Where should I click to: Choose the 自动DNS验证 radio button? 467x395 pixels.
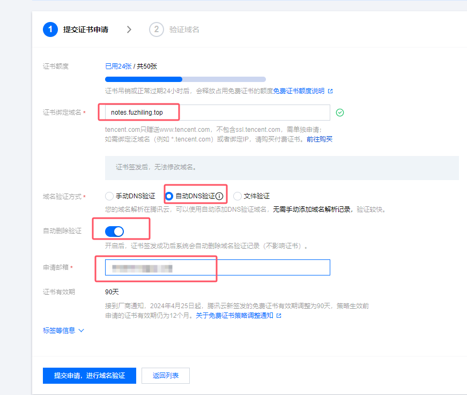click(169, 196)
